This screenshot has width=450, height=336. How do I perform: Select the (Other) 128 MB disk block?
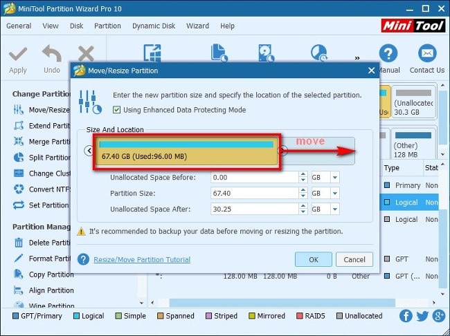click(x=413, y=144)
